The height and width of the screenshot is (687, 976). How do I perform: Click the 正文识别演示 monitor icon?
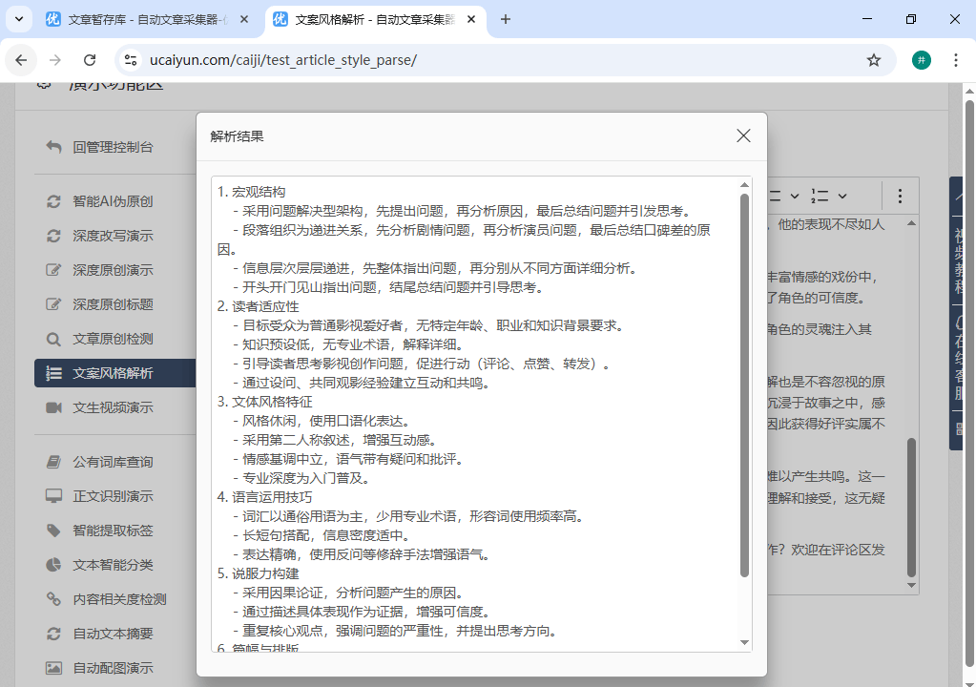54,496
